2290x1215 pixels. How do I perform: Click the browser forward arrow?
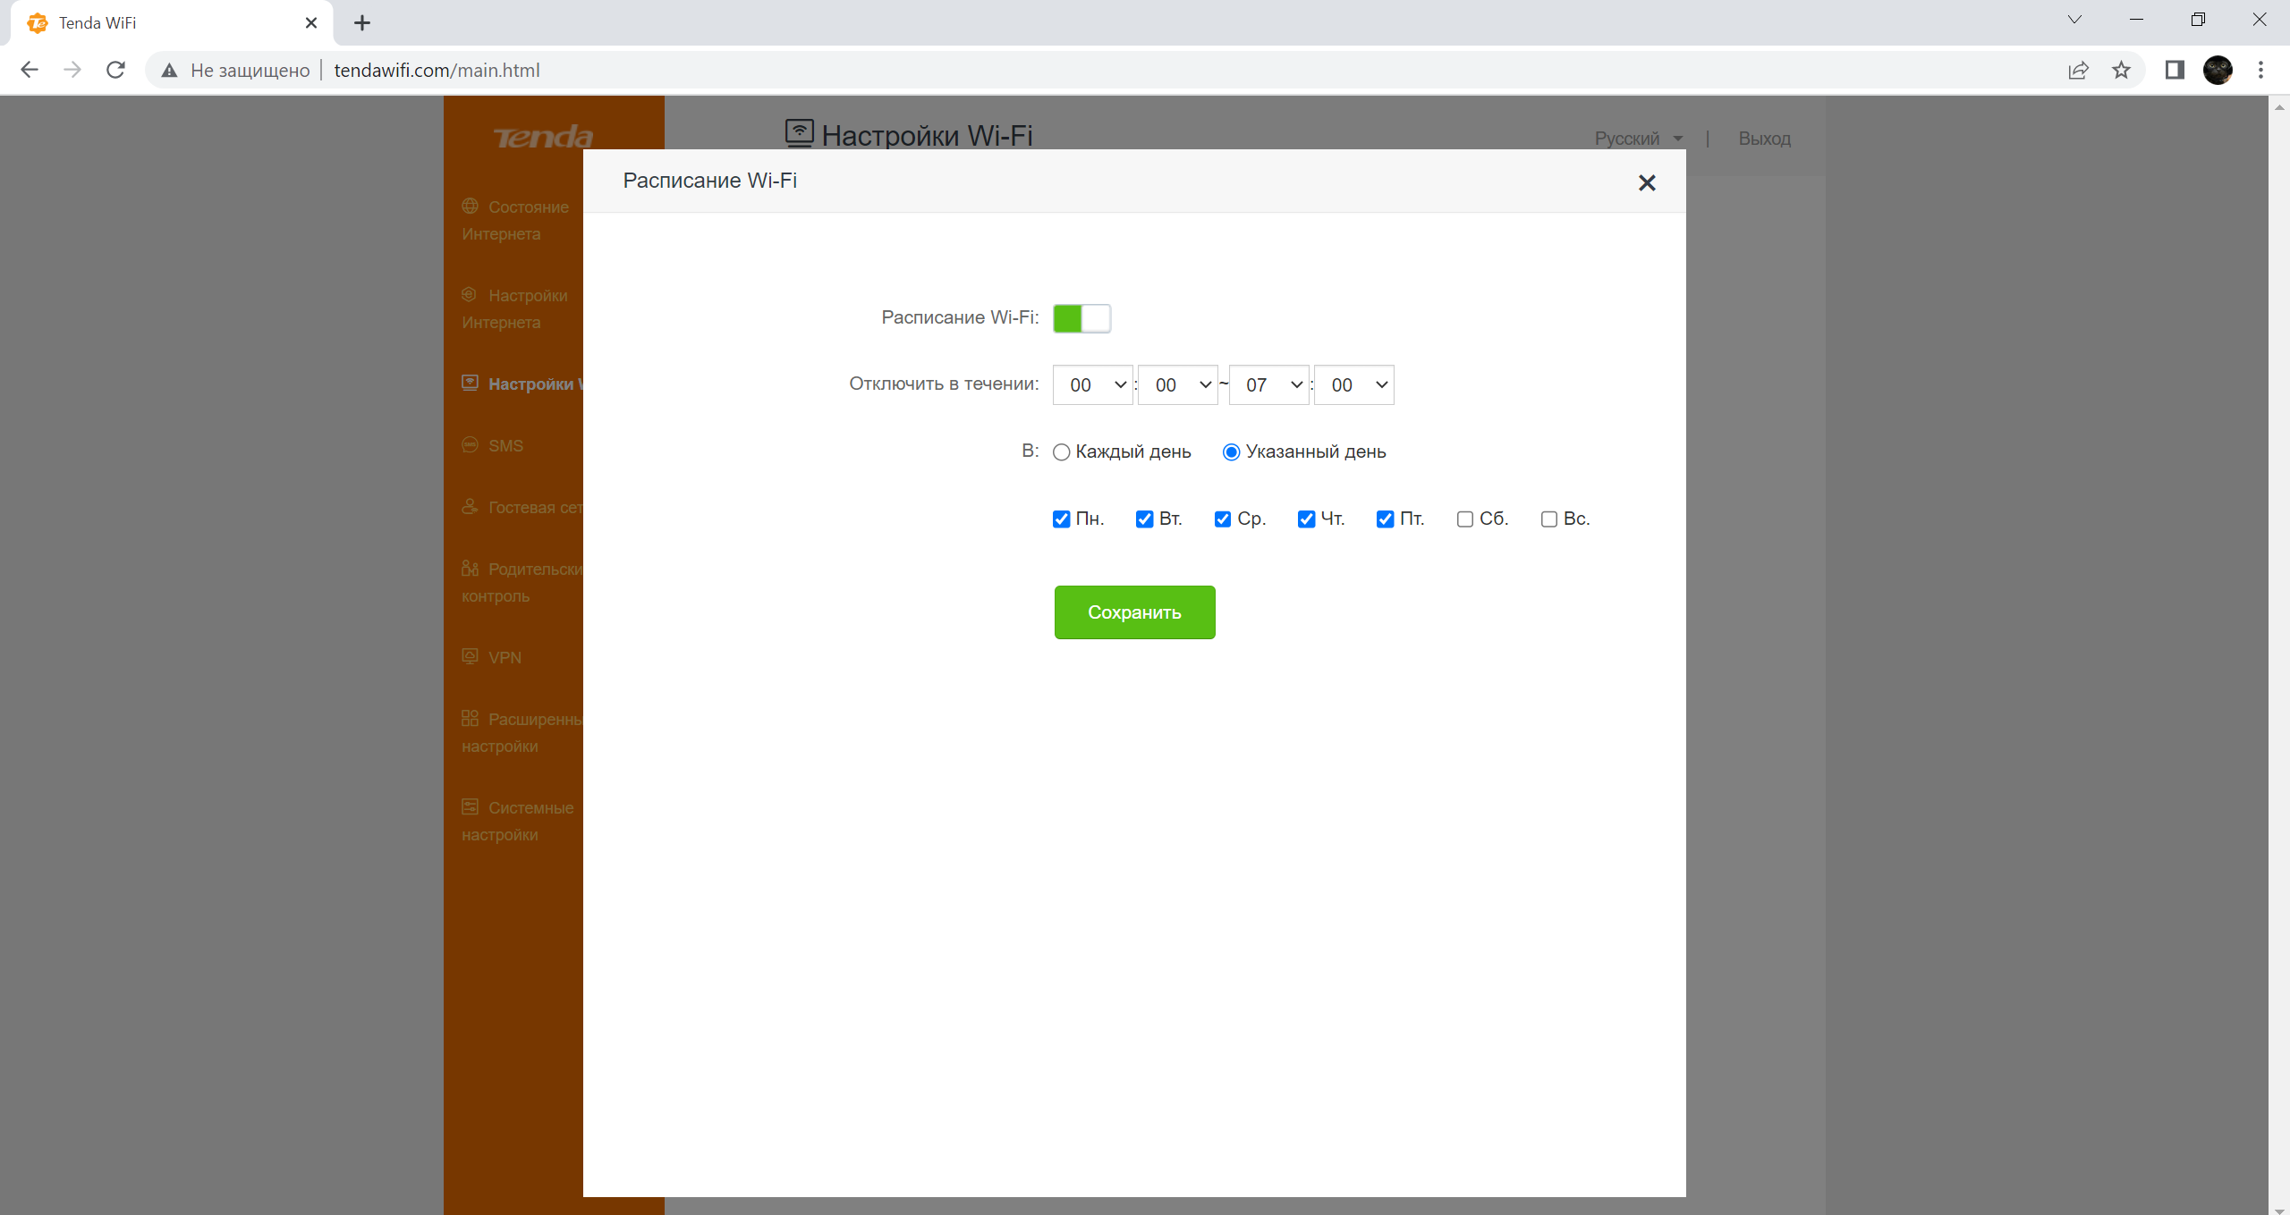(x=72, y=70)
